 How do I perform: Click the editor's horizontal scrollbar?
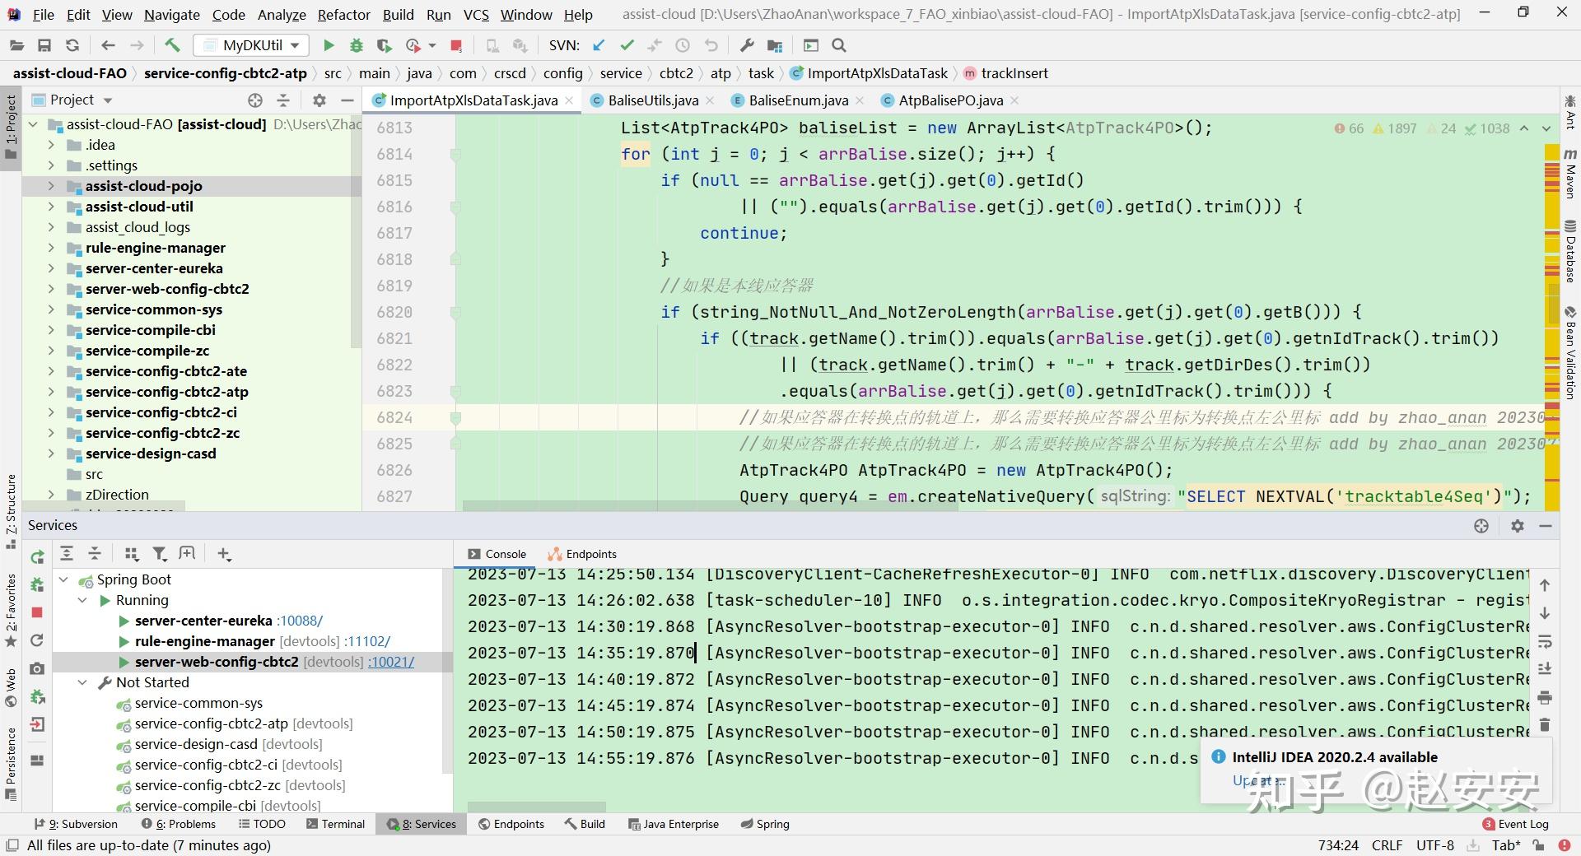click(708, 505)
